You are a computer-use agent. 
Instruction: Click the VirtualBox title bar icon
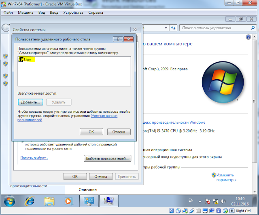point(4,4)
